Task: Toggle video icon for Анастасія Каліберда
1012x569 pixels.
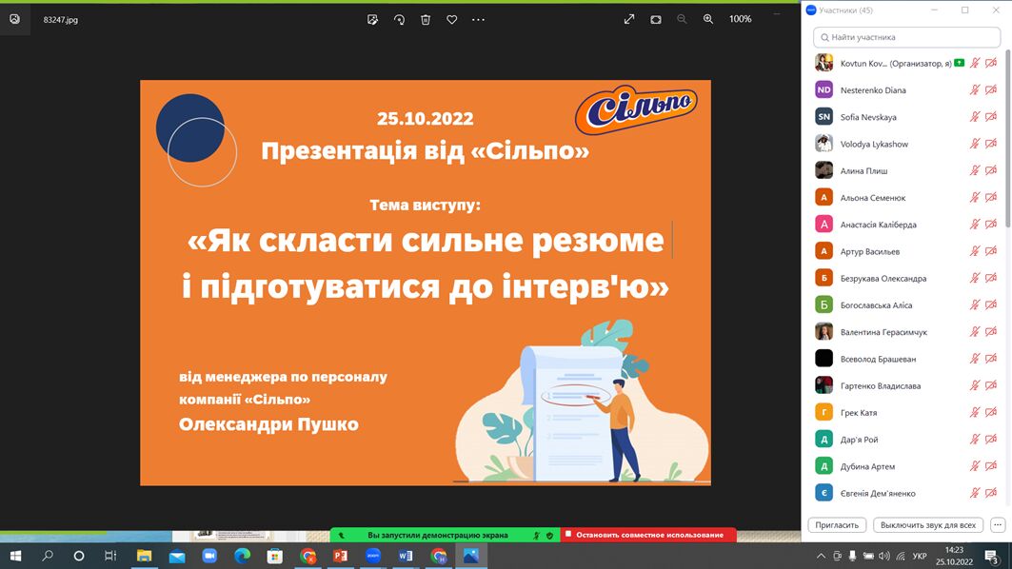Action: [991, 225]
